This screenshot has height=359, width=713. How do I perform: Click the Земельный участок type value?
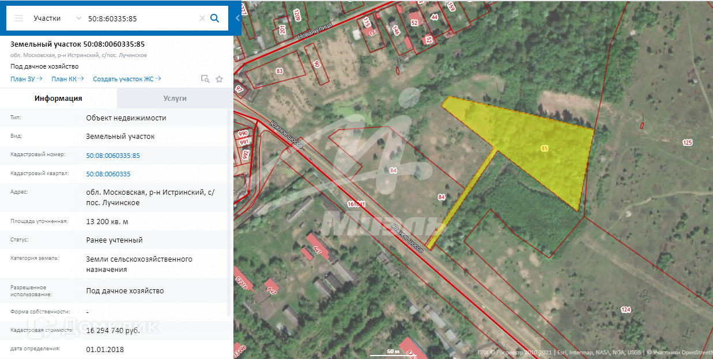point(120,137)
